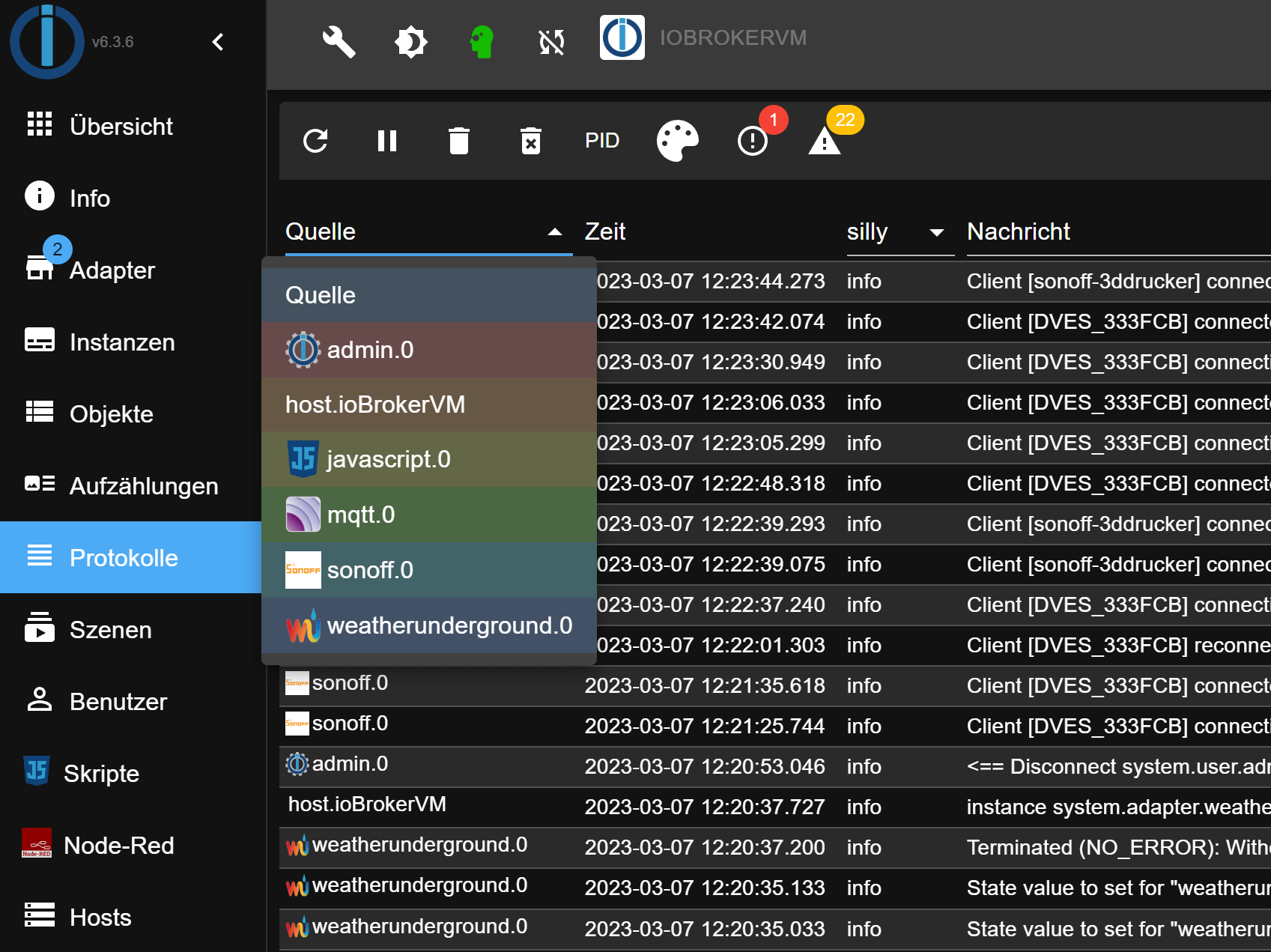Delete log file with crossed trash icon
The height and width of the screenshot is (952, 1271).
tap(531, 141)
